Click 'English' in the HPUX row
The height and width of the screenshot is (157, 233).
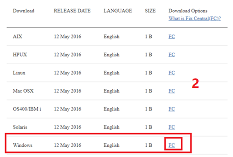(111, 55)
